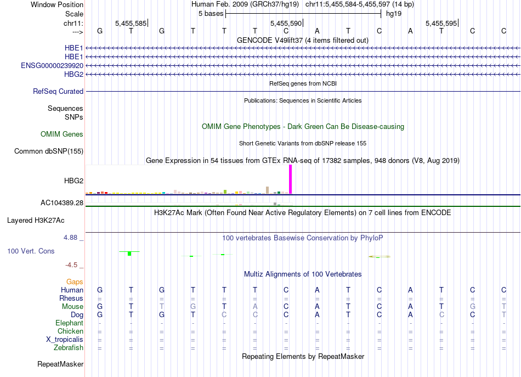Click the ENSG00000239920 intron arrow line
521x377 pixels.
[303, 65]
